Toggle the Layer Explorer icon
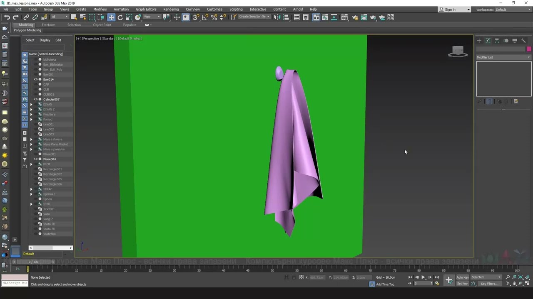 click(x=306, y=17)
